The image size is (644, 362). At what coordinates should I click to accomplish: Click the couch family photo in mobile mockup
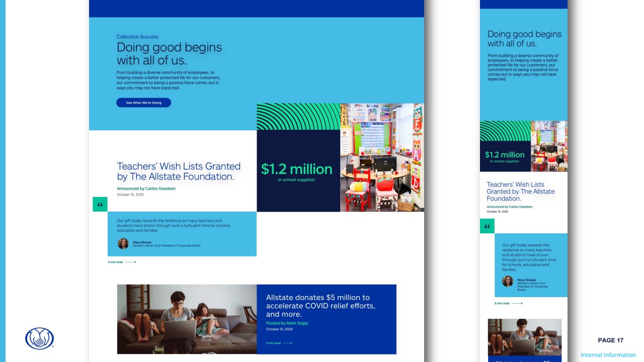click(x=524, y=337)
